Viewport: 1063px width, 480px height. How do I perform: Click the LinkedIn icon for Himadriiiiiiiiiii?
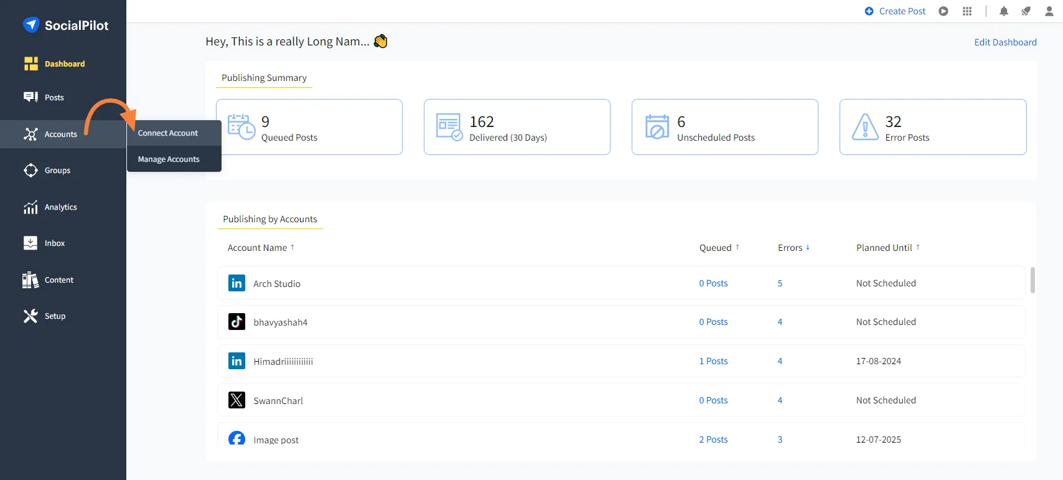click(236, 361)
